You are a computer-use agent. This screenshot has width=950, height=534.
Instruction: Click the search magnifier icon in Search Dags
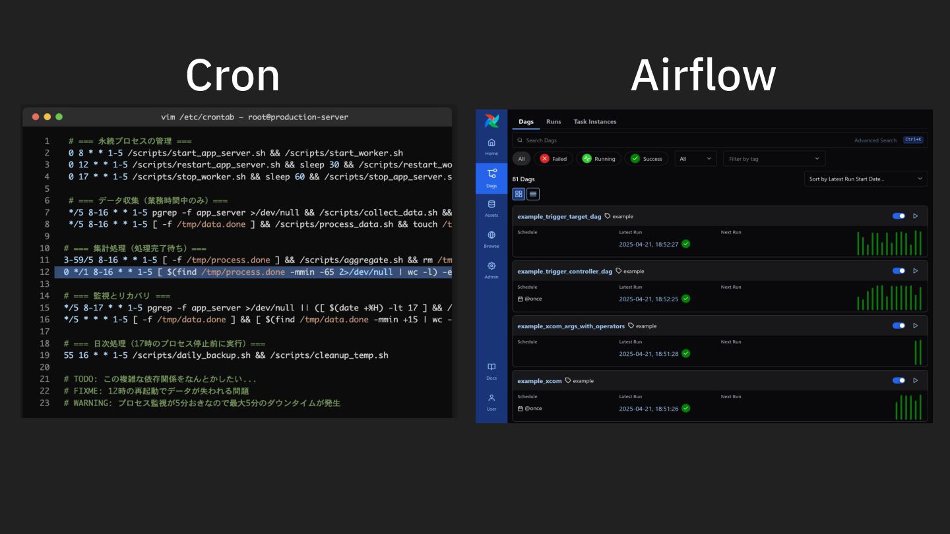(520, 140)
